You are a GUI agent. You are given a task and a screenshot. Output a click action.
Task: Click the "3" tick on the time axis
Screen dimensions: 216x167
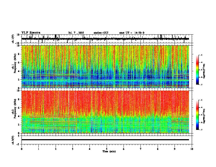[73, 149]
